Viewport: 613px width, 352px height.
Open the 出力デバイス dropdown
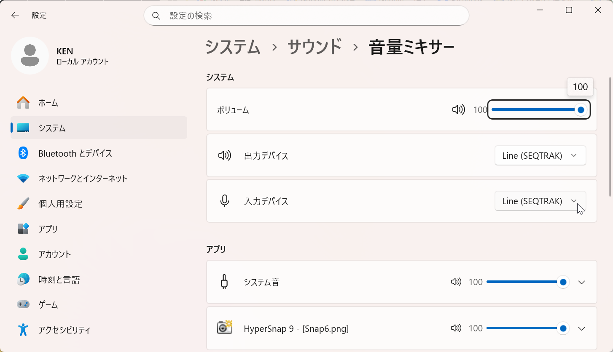point(540,156)
